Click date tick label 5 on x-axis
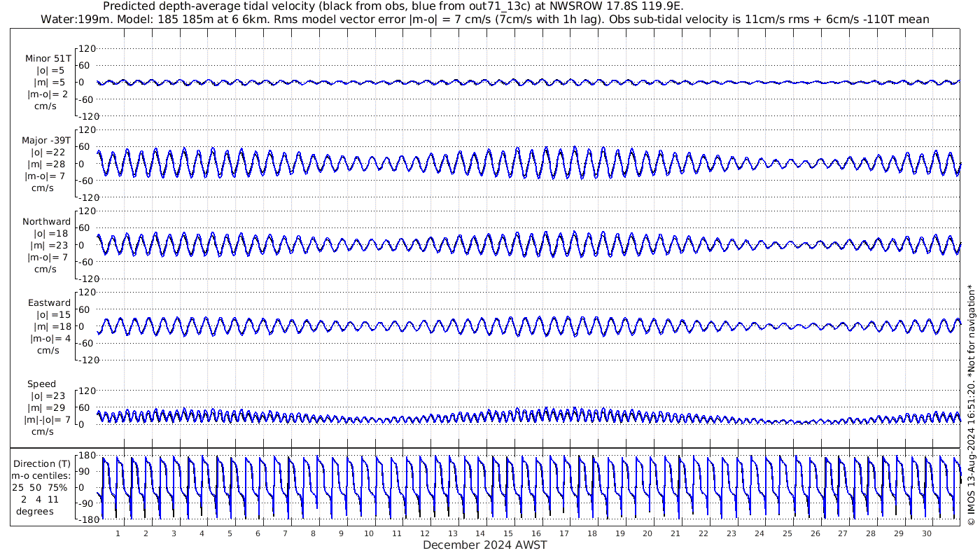980x560 pixels. pos(230,533)
